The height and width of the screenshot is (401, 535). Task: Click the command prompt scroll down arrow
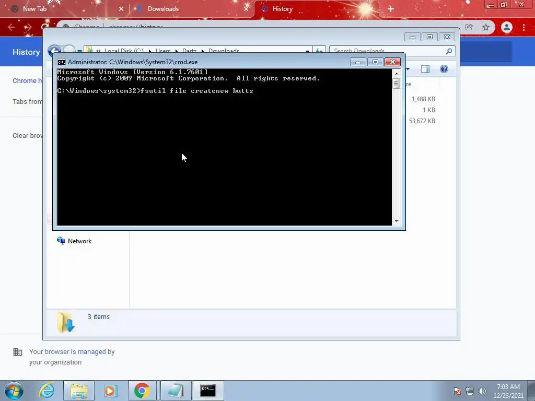(396, 221)
